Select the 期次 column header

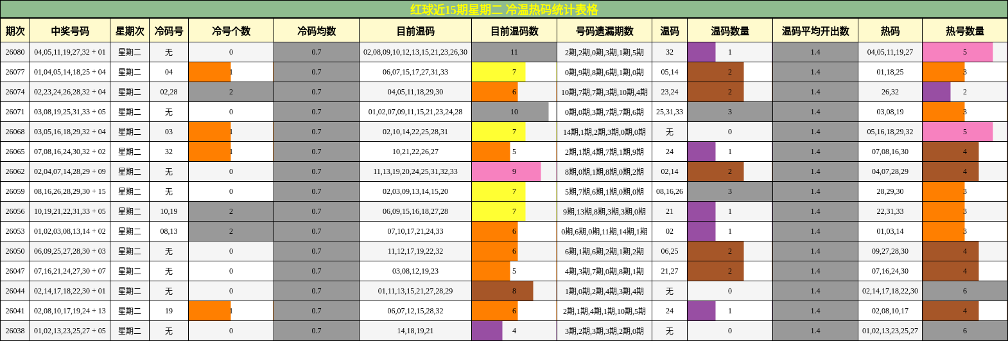pos(15,31)
